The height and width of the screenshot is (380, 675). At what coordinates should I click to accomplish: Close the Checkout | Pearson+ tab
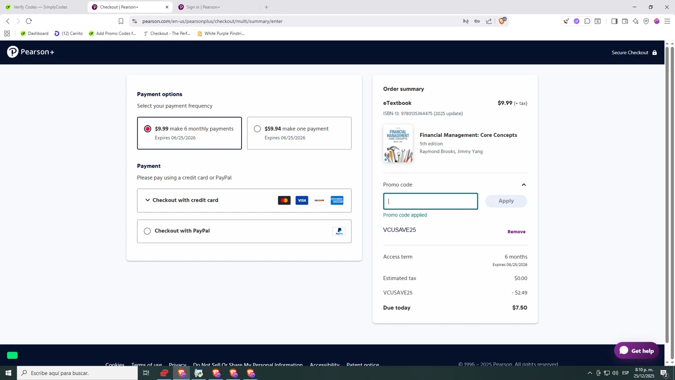167,7
